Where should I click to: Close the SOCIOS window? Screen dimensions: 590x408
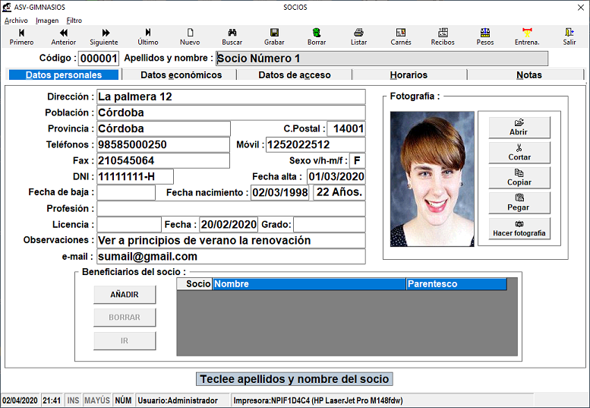(581, 8)
